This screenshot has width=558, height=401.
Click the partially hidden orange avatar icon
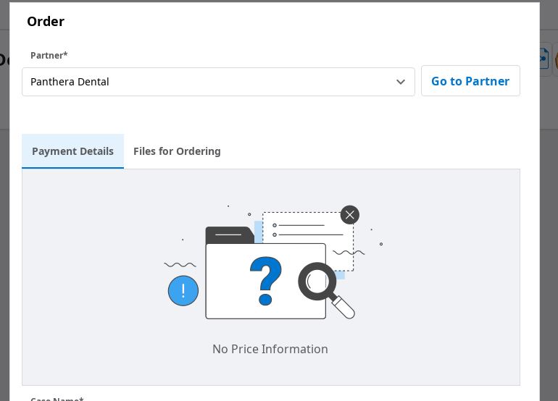point(555,60)
